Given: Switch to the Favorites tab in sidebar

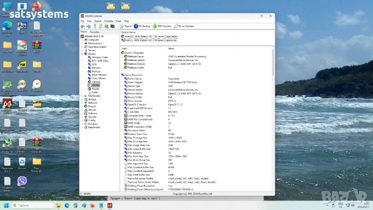Looking at the screenshot, I should 94,32.
